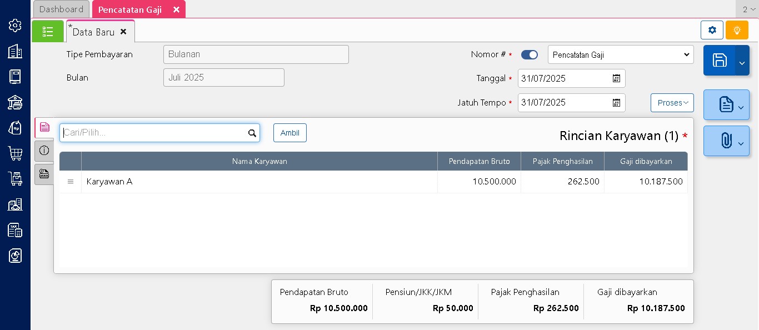Open the tax module icon in sidebar
Viewport: 759px width, 330px height.
point(15,230)
